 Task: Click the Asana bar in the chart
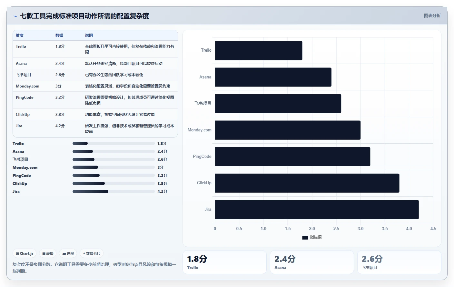coord(273,77)
